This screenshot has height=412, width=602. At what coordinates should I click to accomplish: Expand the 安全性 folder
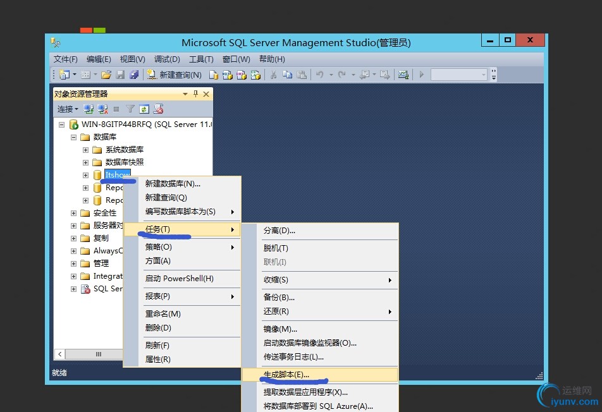click(x=74, y=214)
